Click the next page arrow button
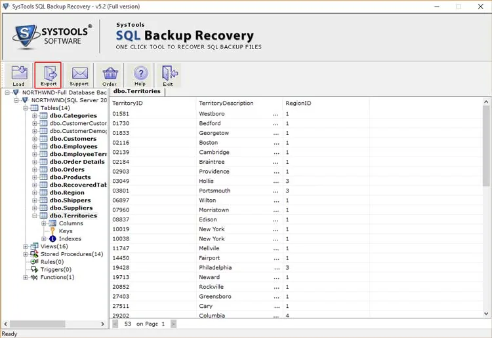The width and height of the screenshot is (492, 338). [x=173, y=324]
